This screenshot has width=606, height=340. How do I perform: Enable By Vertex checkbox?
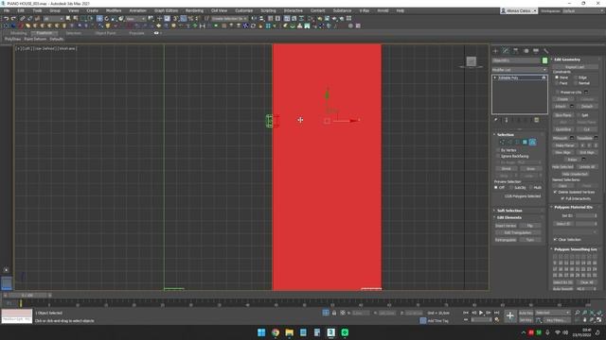498,150
